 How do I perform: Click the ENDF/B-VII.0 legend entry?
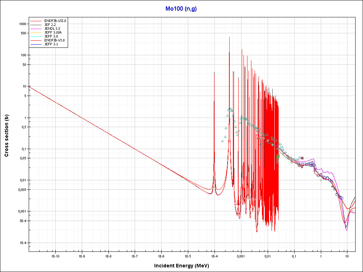pyautogui.click(x=55, y=21)
